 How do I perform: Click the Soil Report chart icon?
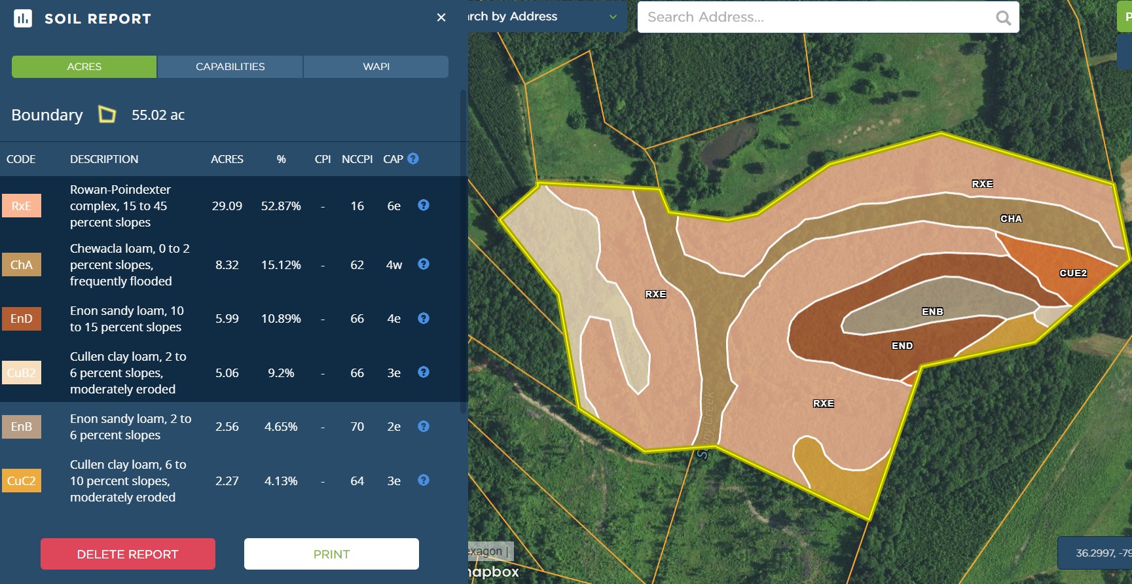(23, 18)
